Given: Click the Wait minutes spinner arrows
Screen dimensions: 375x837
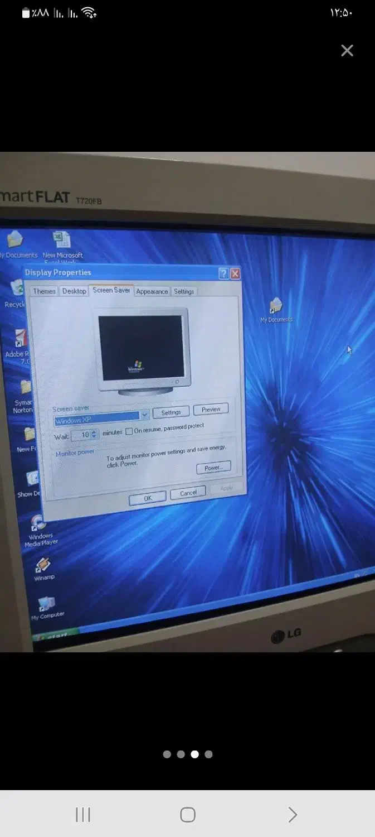Looking at the screenshot, I should (94, 434).
